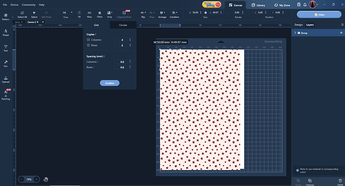The width and height of the screenshot is (345, 186).
Task: Click the Rows spacing stepper arrows
Action: tap(130, 67)
